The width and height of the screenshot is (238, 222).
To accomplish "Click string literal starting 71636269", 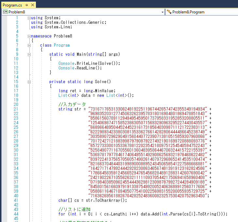I will point(148,196).
